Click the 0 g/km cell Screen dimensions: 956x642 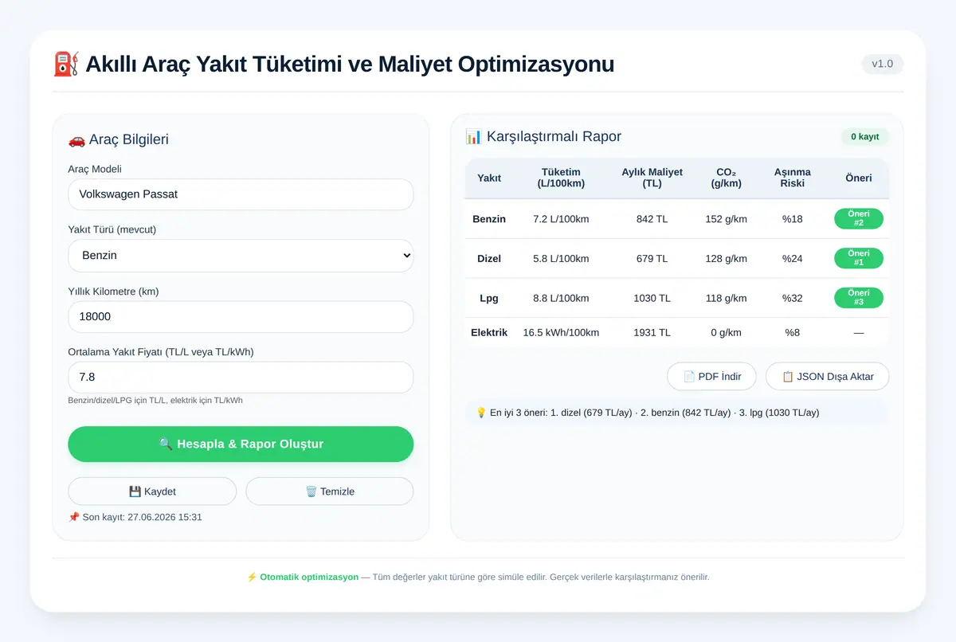727,332
